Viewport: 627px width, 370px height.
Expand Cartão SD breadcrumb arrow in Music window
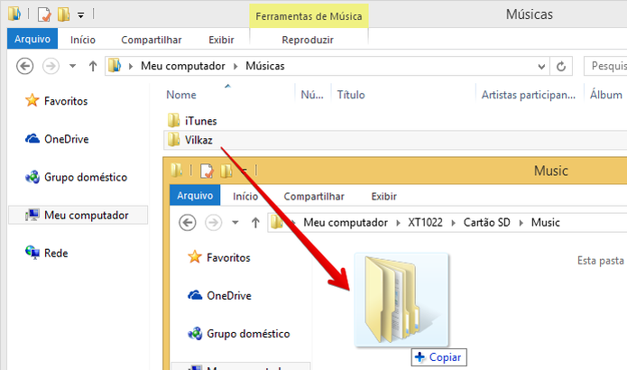click(x=521, y=223)
